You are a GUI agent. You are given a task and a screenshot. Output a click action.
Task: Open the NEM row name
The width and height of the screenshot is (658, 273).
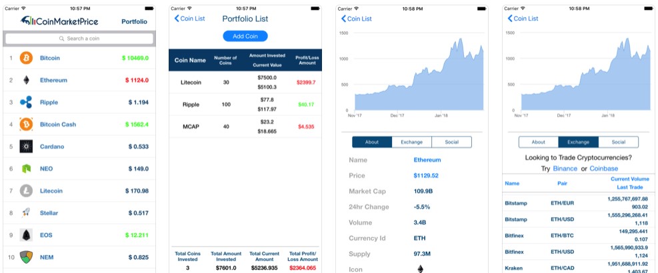[x=47, y=257]
